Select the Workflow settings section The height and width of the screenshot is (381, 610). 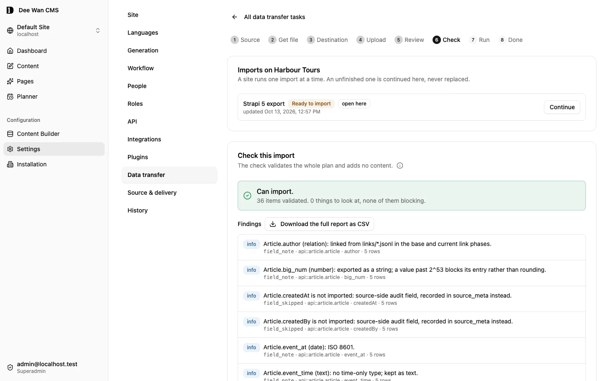tap(169, 68)
